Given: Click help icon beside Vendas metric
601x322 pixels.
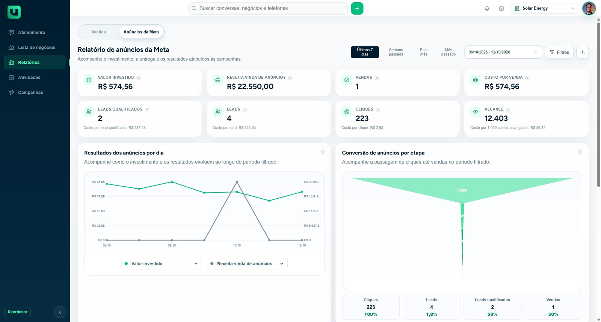Looking at the screenshot, I should tap(376, 78).
